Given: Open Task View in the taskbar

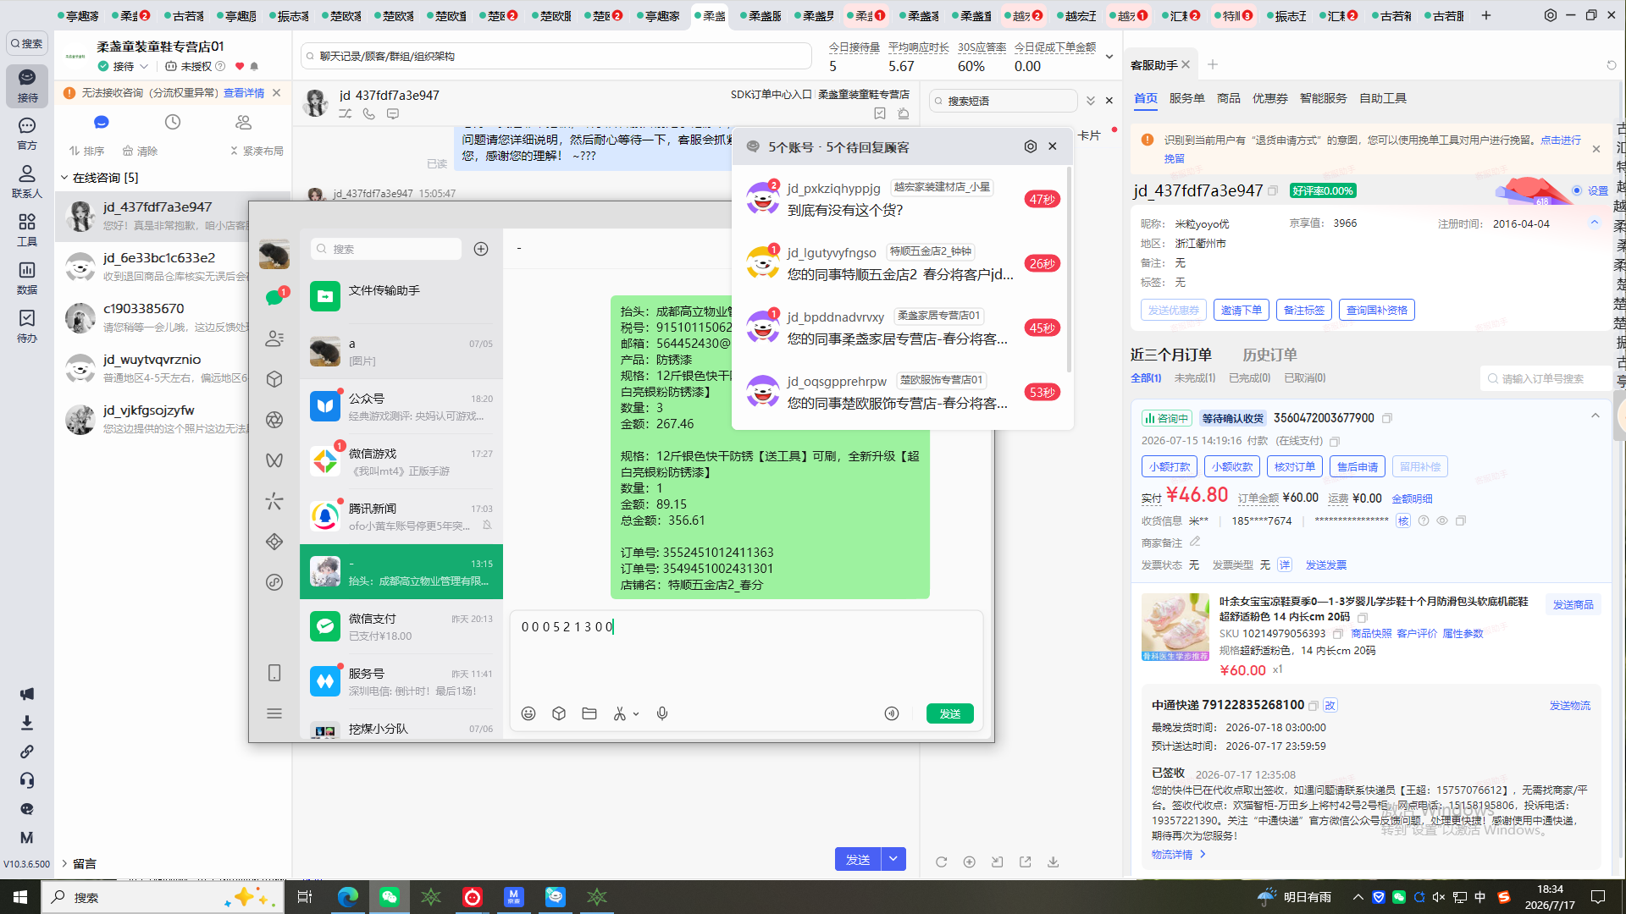Looking at the screenshot, I should click(x=305, y=897).
